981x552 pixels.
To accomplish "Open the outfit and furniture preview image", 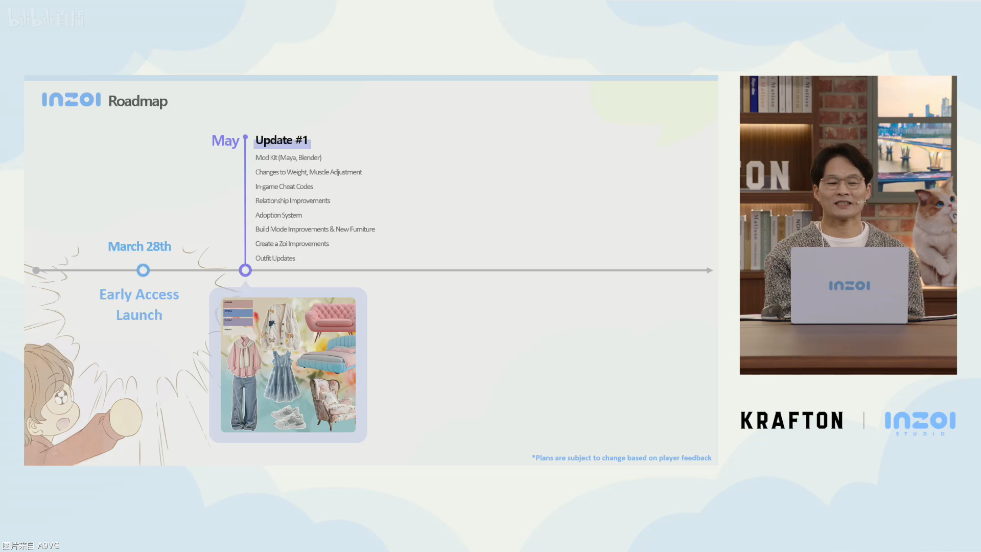I will pyautogui.click(x=288, y=365).
